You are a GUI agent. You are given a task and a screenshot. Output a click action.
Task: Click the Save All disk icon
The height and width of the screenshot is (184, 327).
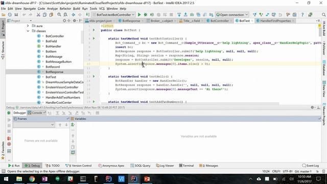(16, 15)
